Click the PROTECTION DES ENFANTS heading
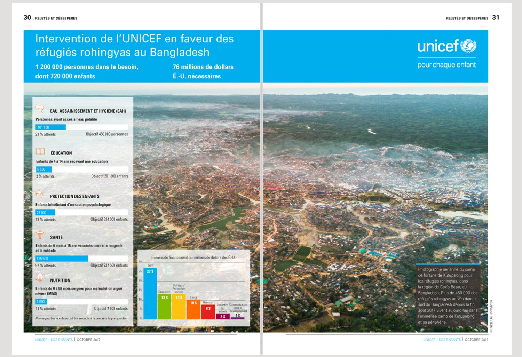This screenshot has width=522, height=357. coord(74,196)
